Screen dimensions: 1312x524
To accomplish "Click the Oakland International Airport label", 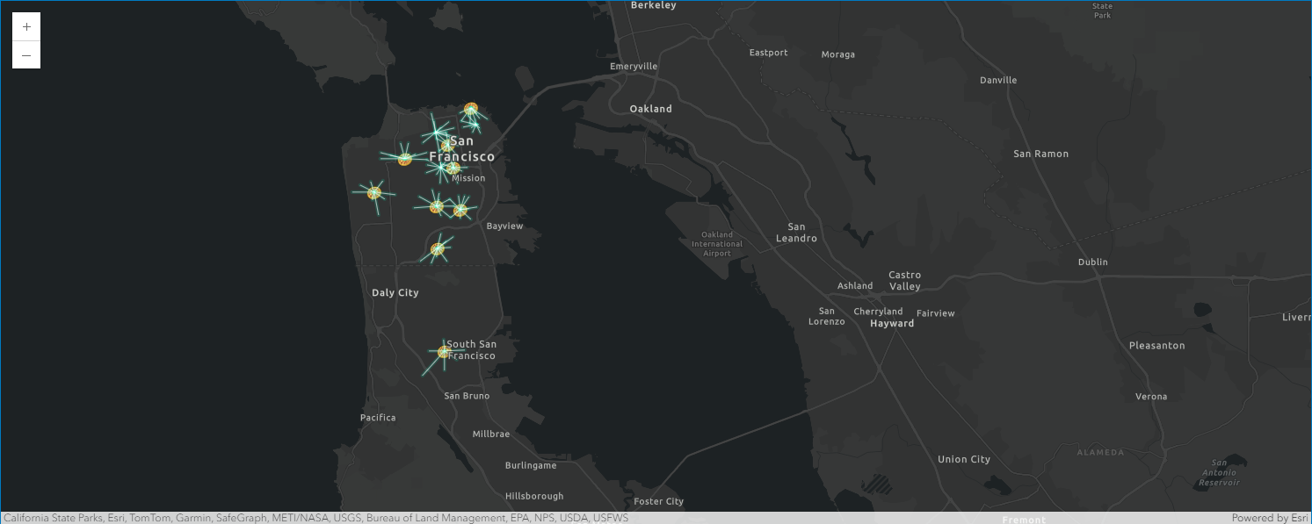I will pyautogui.click(x=717, y=244).
